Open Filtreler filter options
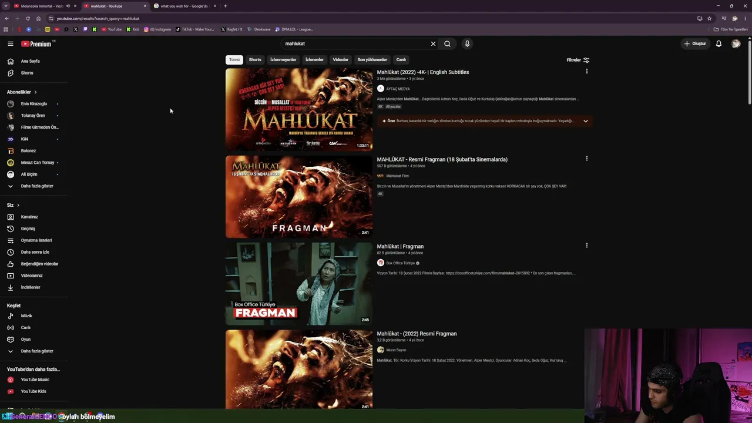The height and width of the screenshot is (423, 752). pos(578,60)
